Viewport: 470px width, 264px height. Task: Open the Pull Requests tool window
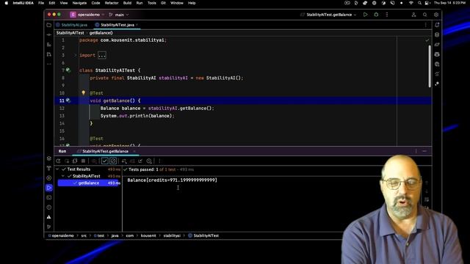pyautogui.click(x=49, y=54)
